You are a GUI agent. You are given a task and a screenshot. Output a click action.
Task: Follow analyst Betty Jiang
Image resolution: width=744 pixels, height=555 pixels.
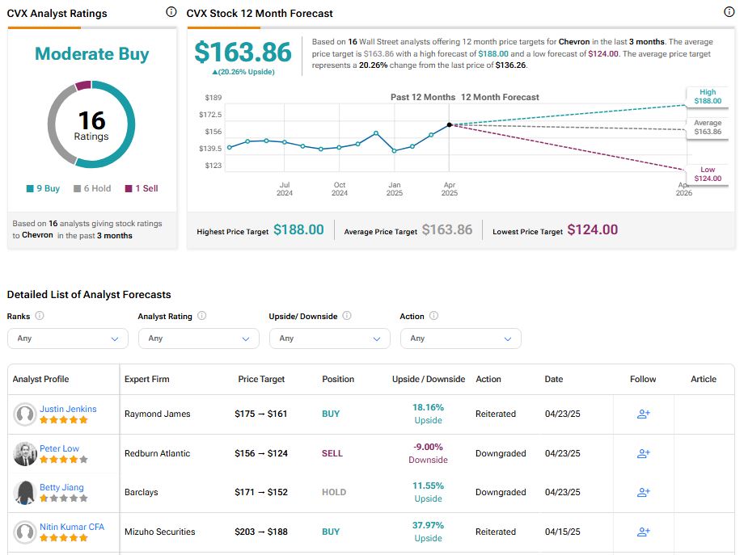tap(644, 493)
